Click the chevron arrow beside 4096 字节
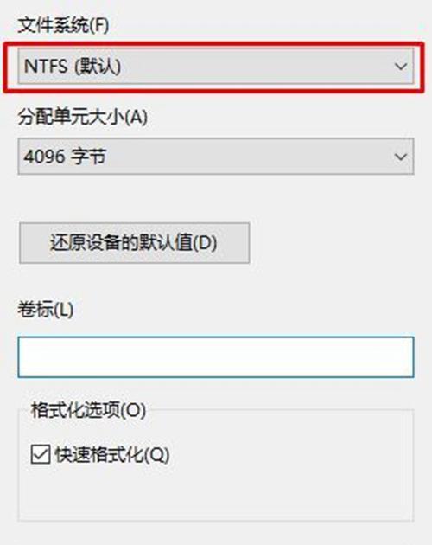Viewport: 432px width, 545px height. (401, 157)
